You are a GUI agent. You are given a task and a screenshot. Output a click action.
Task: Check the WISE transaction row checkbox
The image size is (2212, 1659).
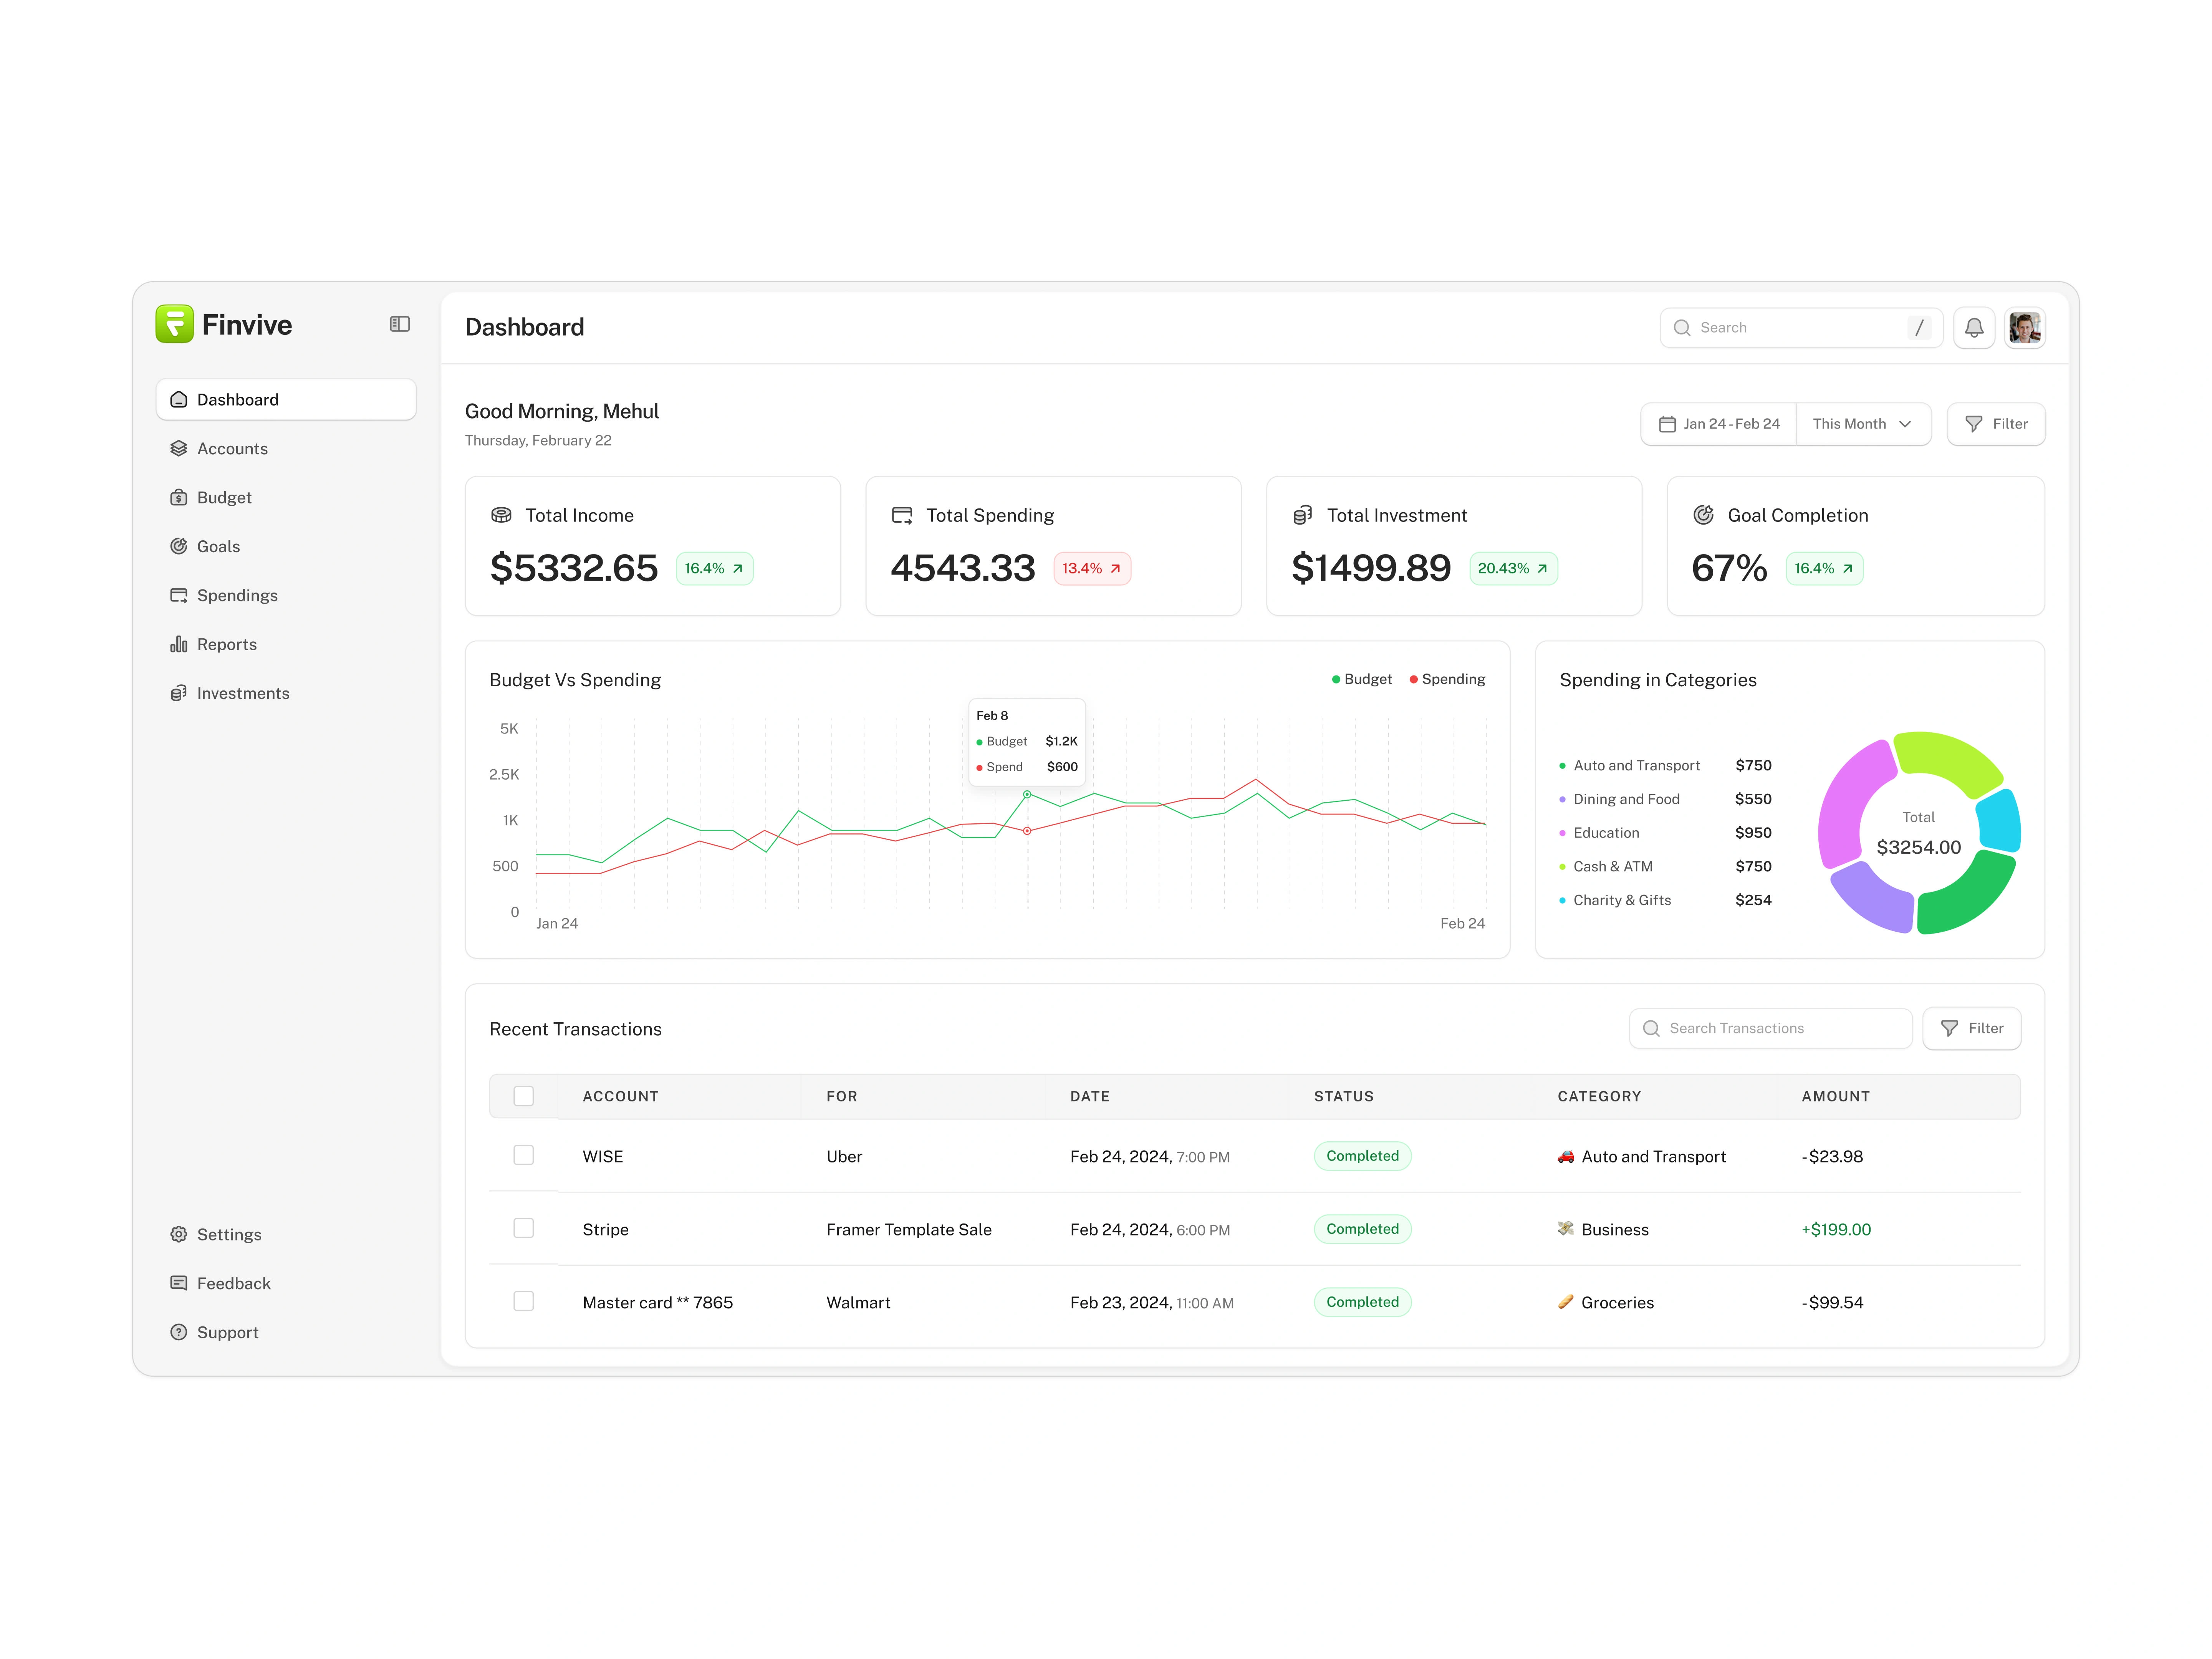click(523, 1155)
